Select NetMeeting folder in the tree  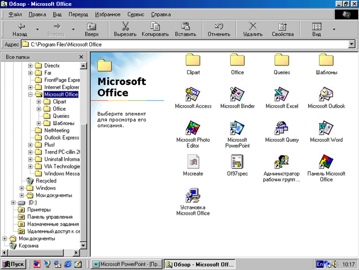57,130
